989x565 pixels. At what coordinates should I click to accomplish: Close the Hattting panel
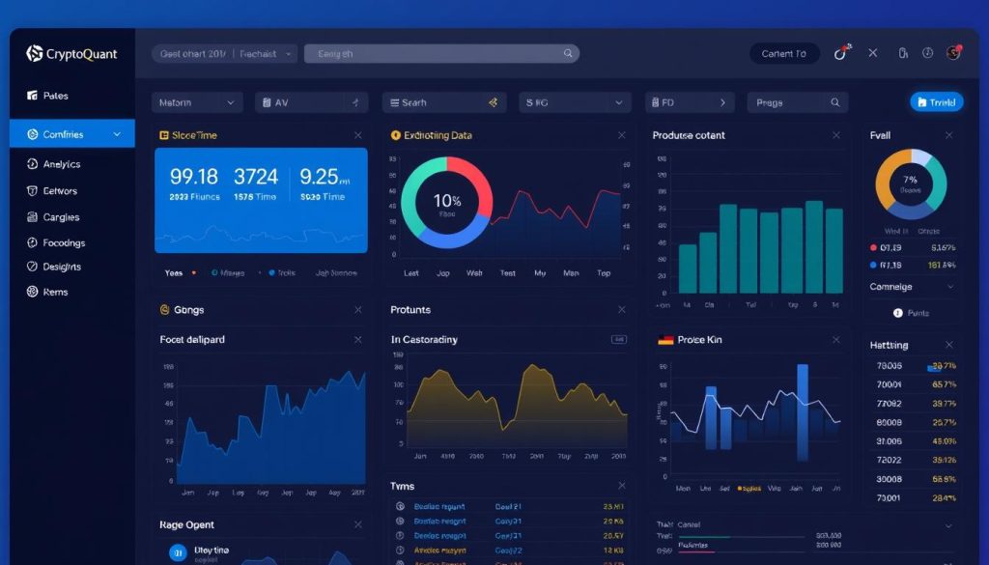click(949, 345)
